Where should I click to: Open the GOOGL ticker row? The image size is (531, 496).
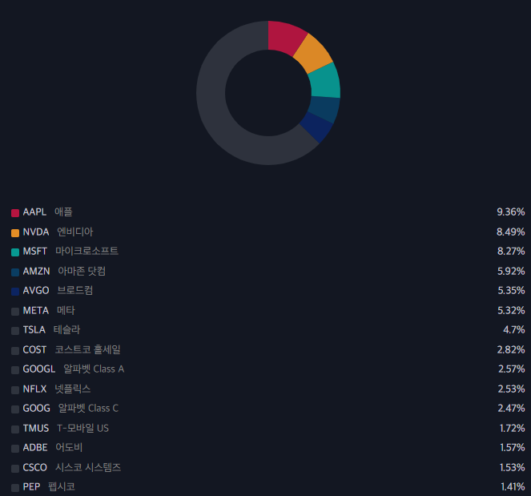click(x=268, y=369)
